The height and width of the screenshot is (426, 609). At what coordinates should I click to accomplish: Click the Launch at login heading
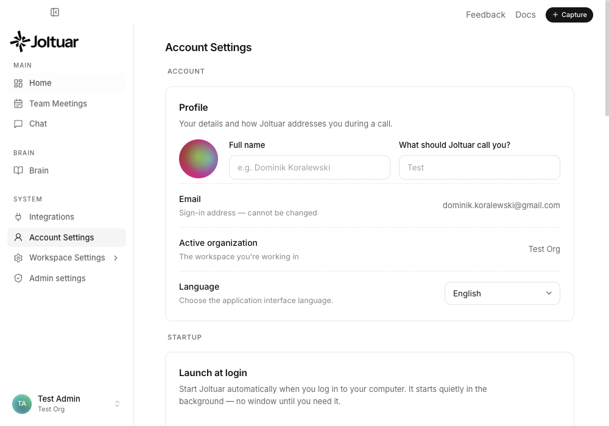213,373
